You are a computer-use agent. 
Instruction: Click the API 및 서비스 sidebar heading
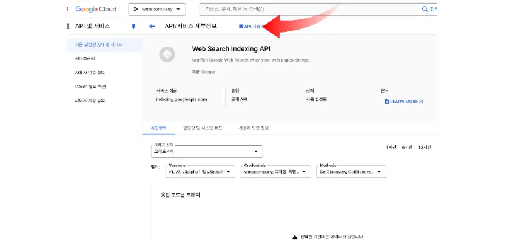[93, 27]
